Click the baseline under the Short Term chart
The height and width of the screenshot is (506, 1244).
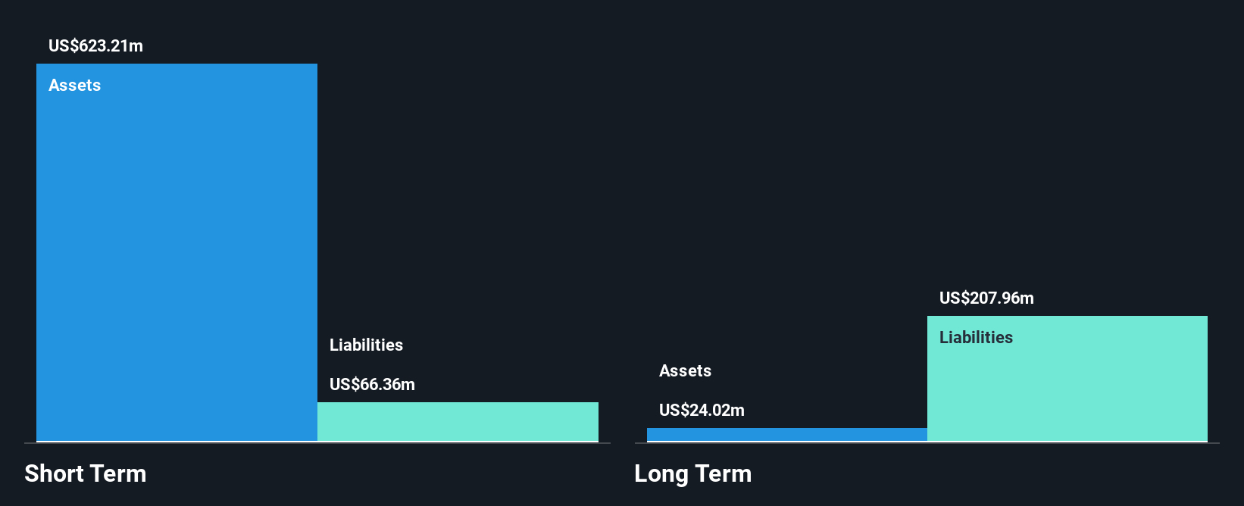click(x=317, y=442)
